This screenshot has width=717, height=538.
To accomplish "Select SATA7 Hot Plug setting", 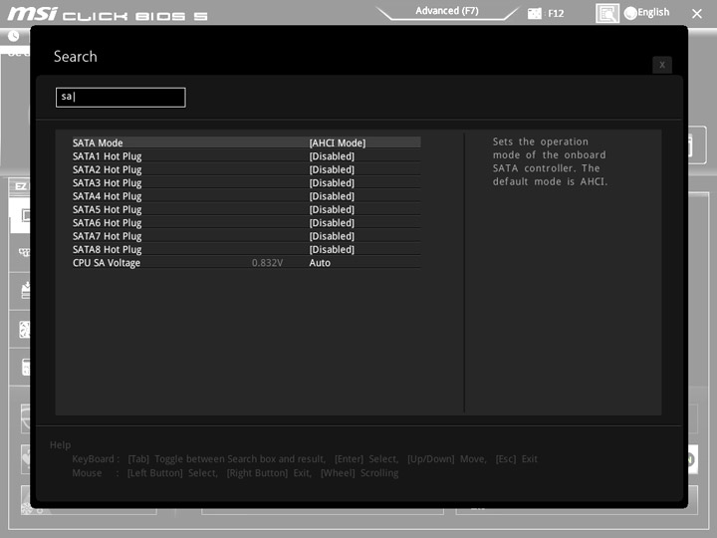I will (107, 236).
